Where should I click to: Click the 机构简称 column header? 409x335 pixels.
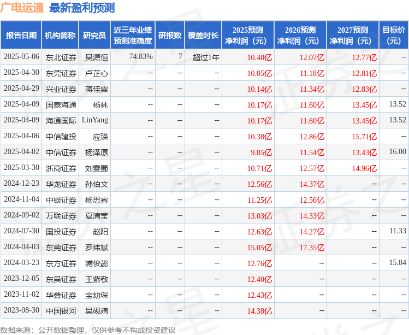[60, 36]
